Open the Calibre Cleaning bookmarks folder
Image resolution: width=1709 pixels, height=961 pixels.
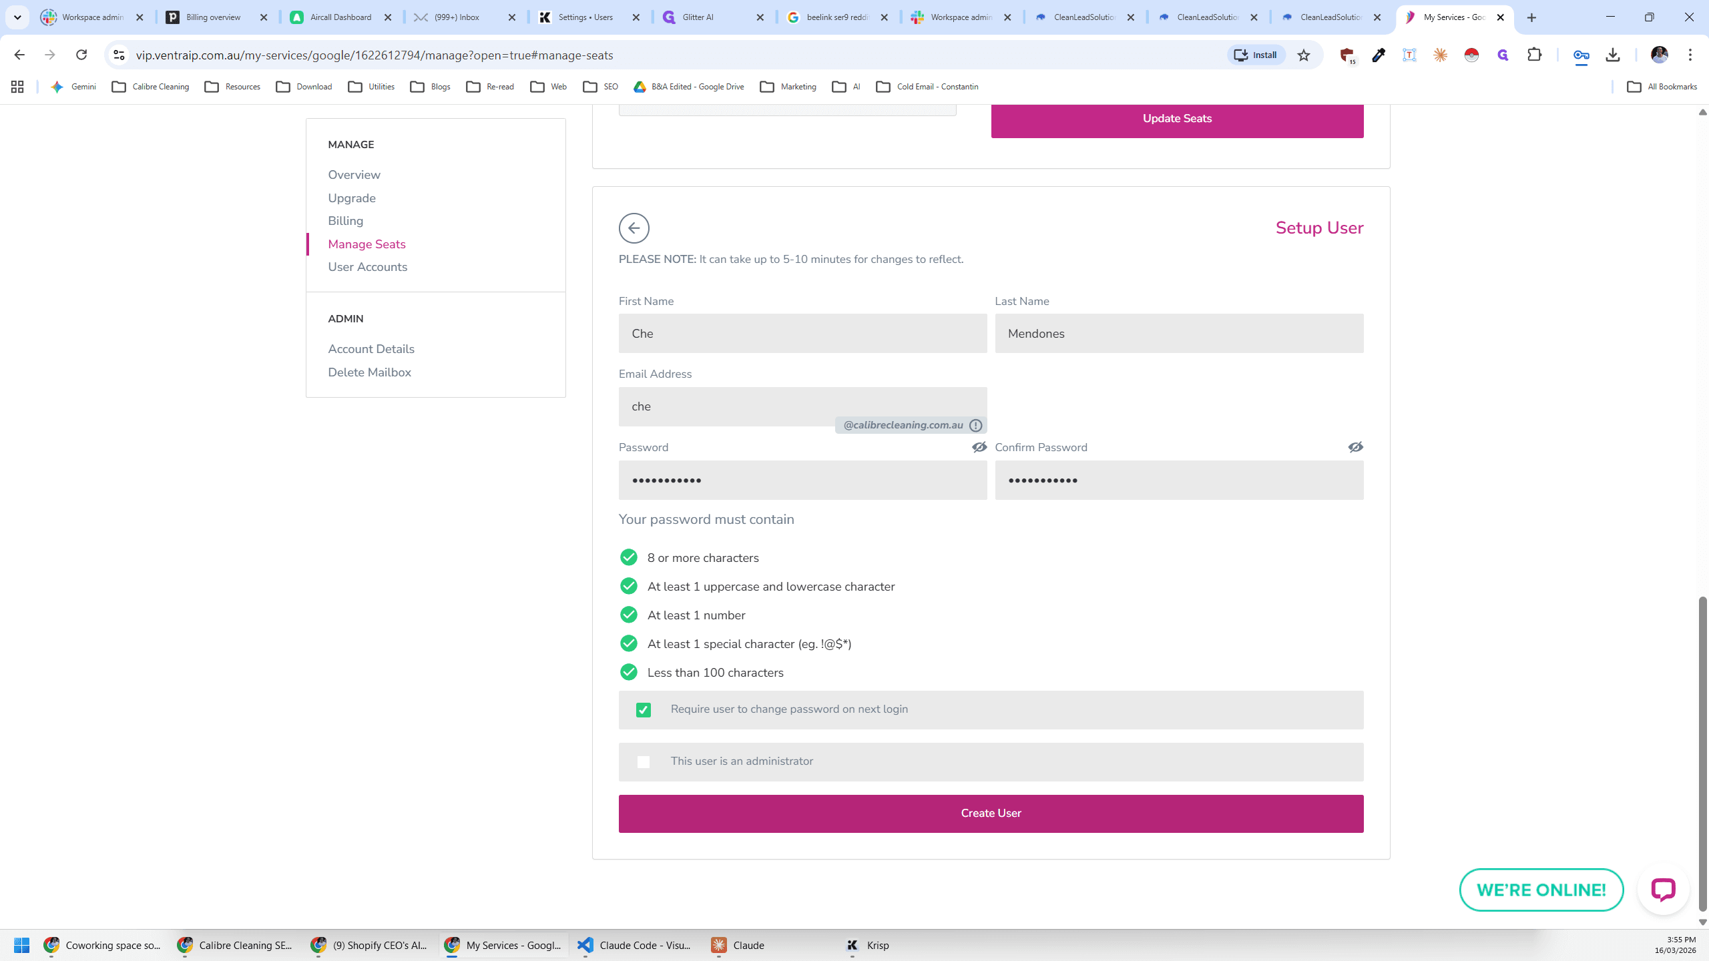click(150, 87)
